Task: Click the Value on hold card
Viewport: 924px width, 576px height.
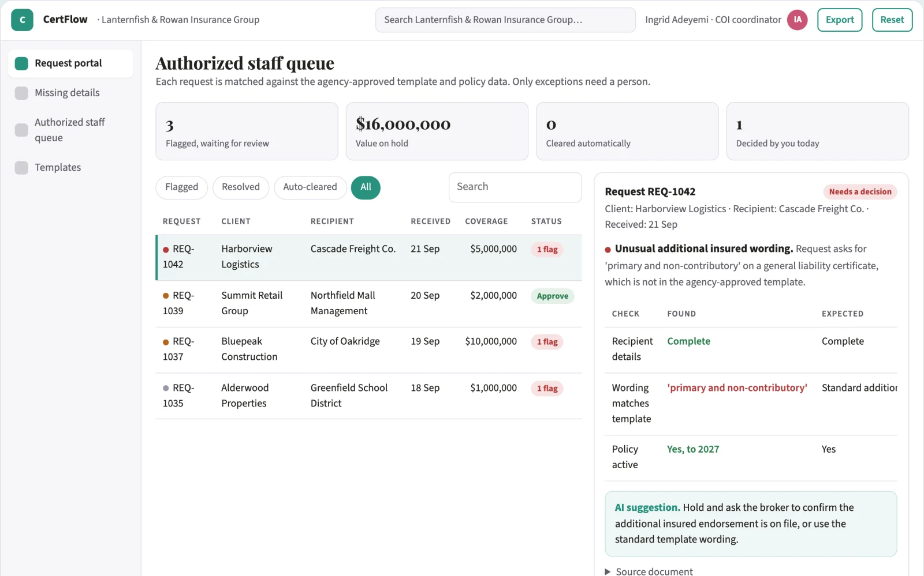Action: tap(437, 131)
